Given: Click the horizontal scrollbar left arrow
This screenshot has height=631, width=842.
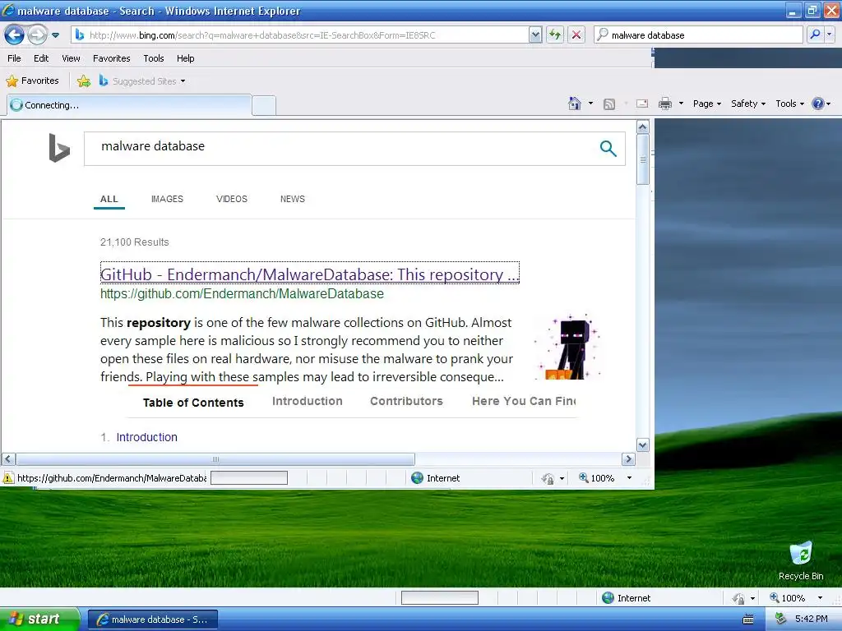Looking at the screenshot, I should pyautogui.click(x=8, y=459).
